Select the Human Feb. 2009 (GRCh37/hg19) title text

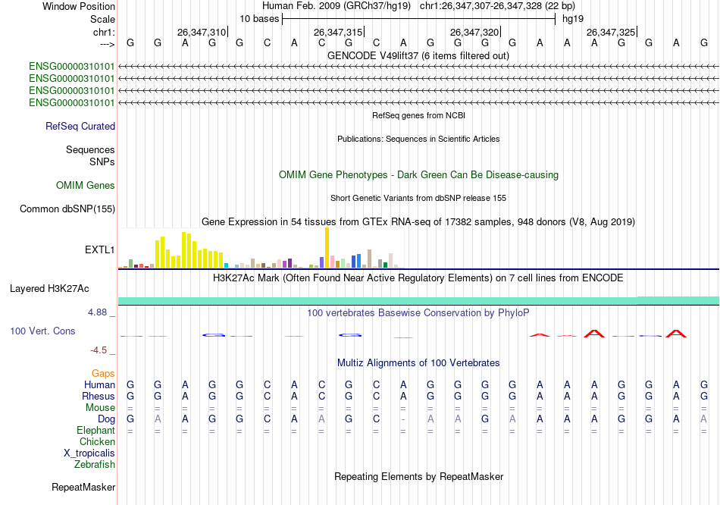(x=337, y=6)
